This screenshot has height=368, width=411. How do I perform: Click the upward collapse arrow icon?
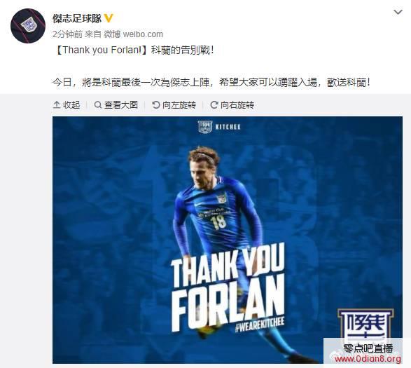57,105
